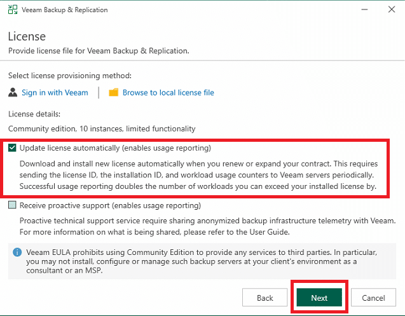Uncheck the Update license automatically checkbox
Image resolution: width=405 pixels, height=316 pixels.
pyautogui.click(x=13, y=148)
